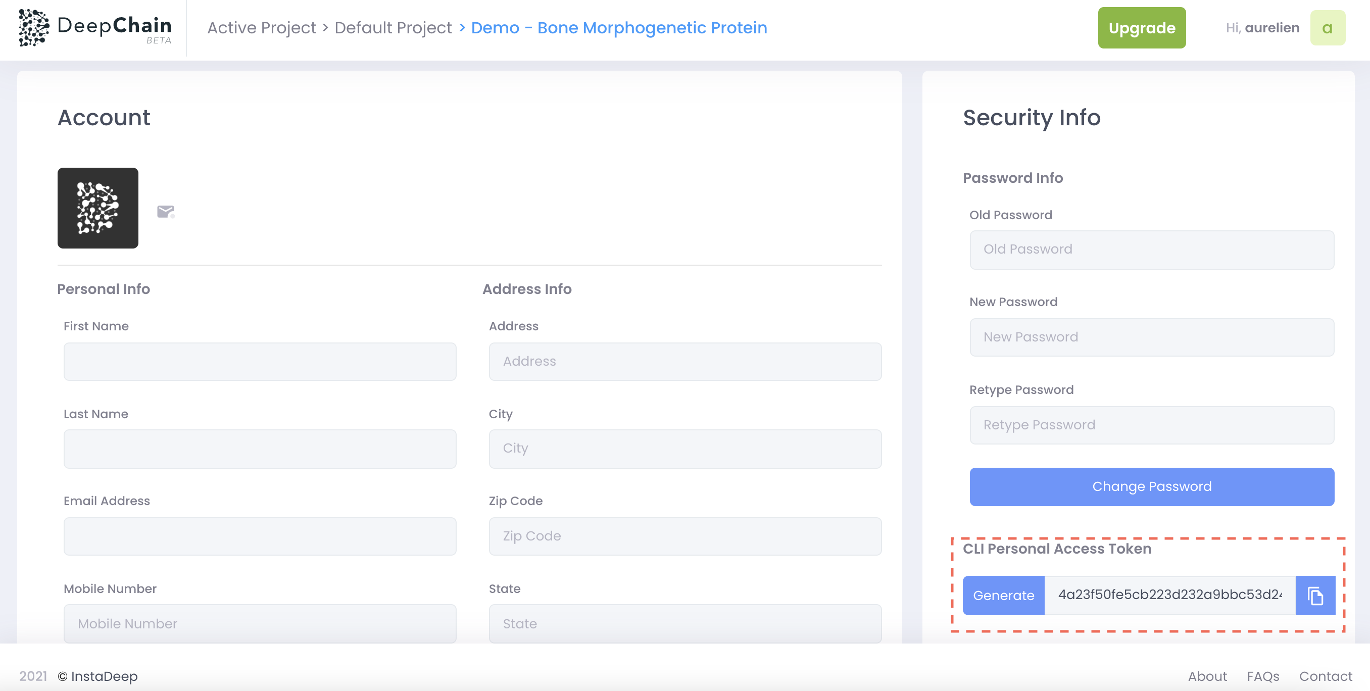Click the DeepChain logo icon

[x=33, y=28]
